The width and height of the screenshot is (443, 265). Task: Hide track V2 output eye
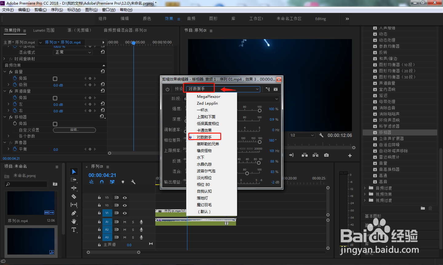pyautogui.click(x=125, y=205)
